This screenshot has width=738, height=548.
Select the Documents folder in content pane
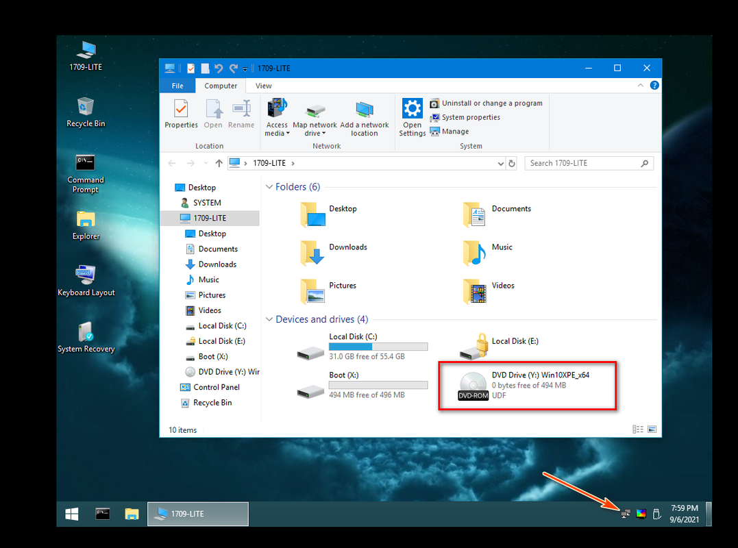pyautogui.click(x=497, y=214)
